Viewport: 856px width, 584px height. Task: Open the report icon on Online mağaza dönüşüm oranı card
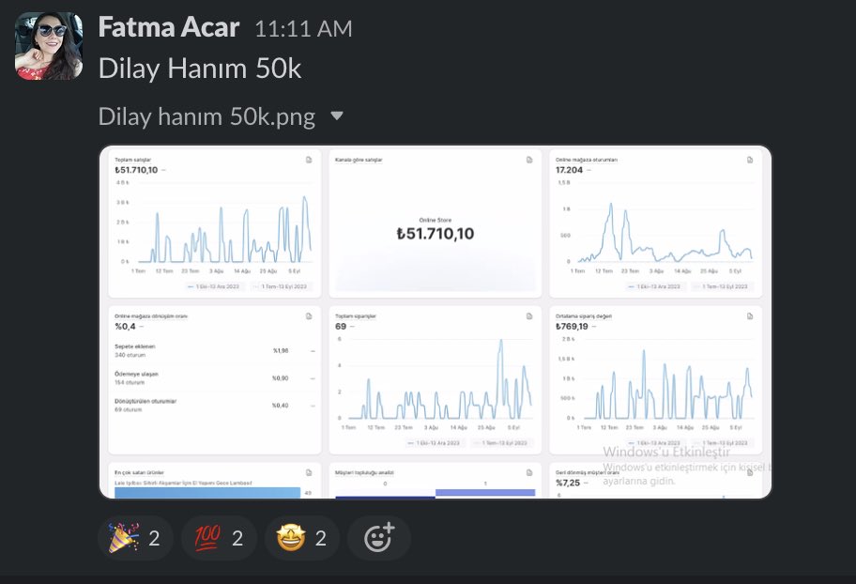pyautogui.click(x=308, y=317)
